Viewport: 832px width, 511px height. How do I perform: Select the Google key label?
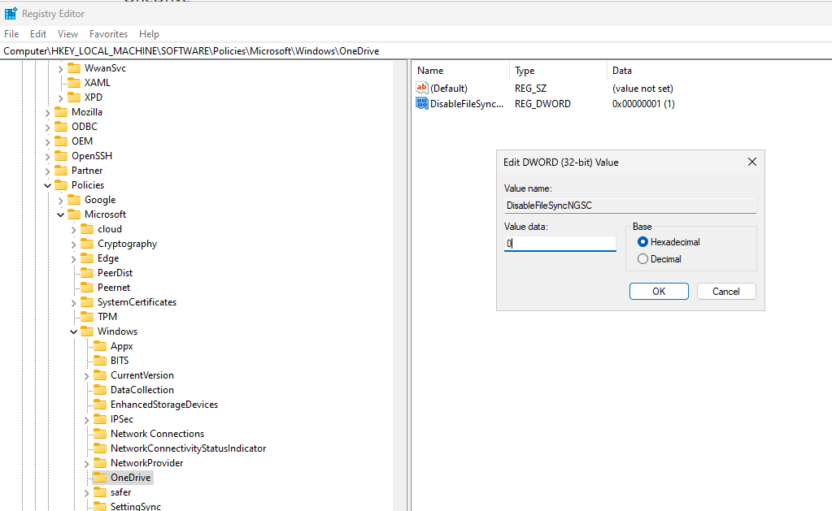(x=100, y=200)
